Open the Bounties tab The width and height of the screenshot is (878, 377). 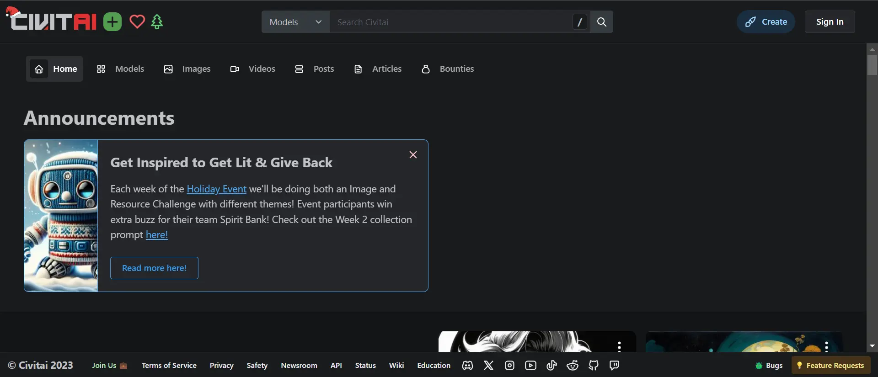(x=448, y=69)
